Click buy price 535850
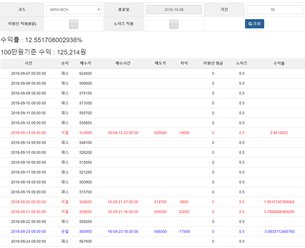Viewport: 305px width, 248px height. (x=86, y=123)
